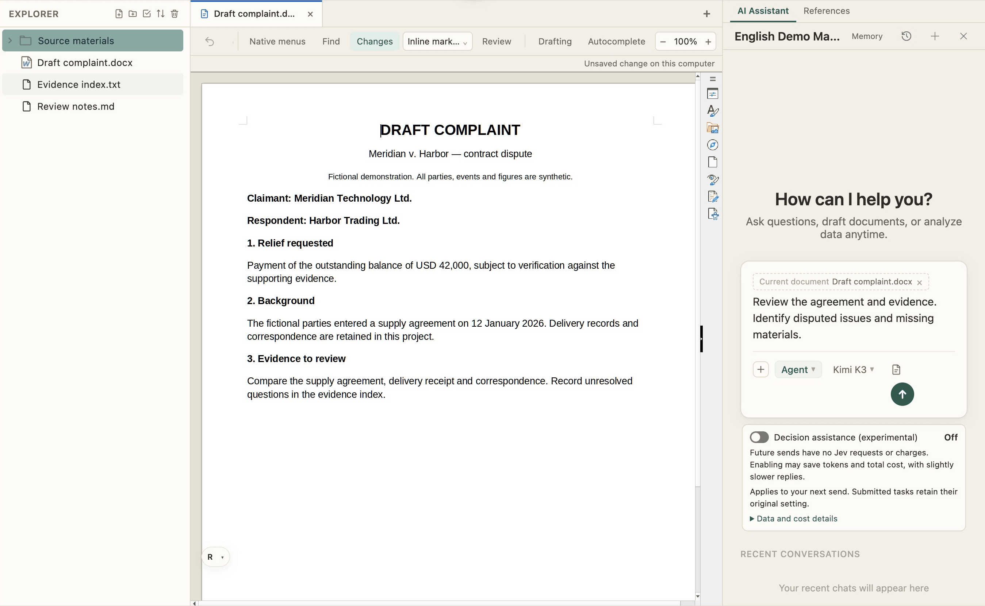This screenshot has height=606, width=985.
Task: Click the multi-select checkmark icon in Explorer
Action: pyautogui.click(x=147, y=13)
